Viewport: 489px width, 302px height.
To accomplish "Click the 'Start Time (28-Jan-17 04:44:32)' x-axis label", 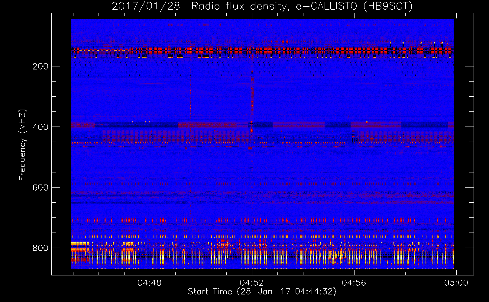I will [262, 292].
